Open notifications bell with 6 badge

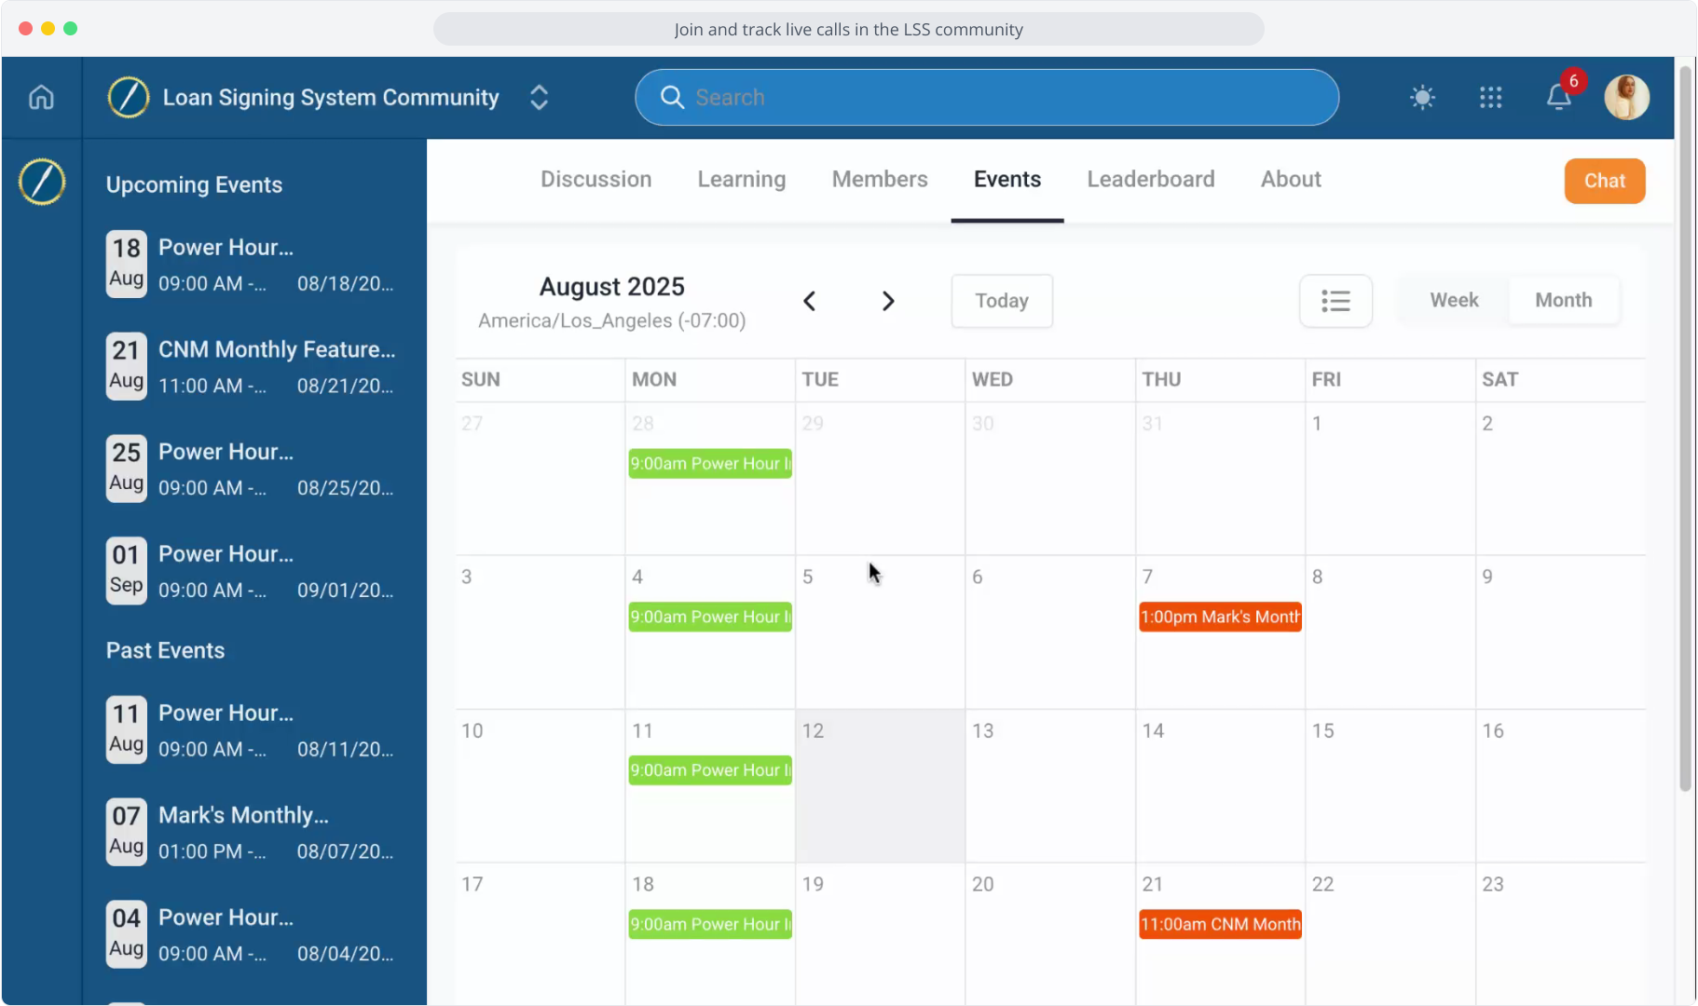1559,96
